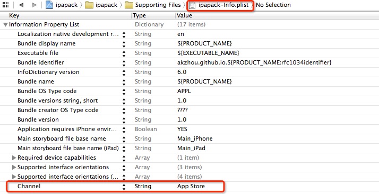Click the ipapack-Info.plist breadcrumb file
The width and height of the screenshot is (379, 194).
[x=219, y=5]
